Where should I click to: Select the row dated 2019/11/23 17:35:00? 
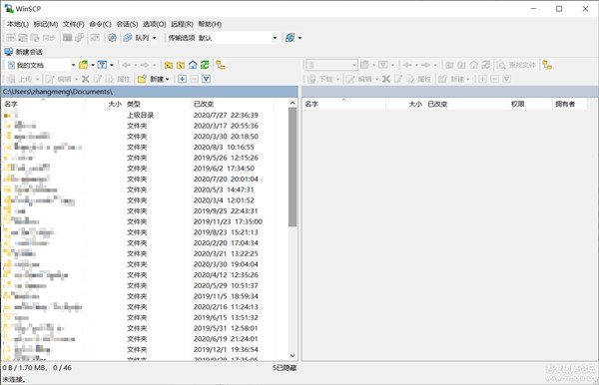coord(145,221)
